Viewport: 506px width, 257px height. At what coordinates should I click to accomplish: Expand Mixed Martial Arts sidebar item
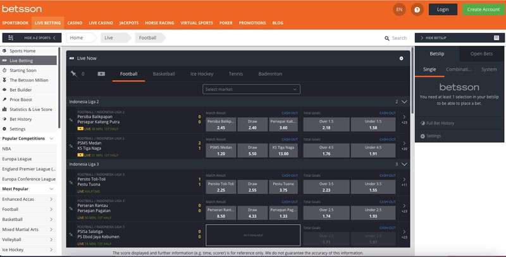pyautogui.click(x=51, y=230)
